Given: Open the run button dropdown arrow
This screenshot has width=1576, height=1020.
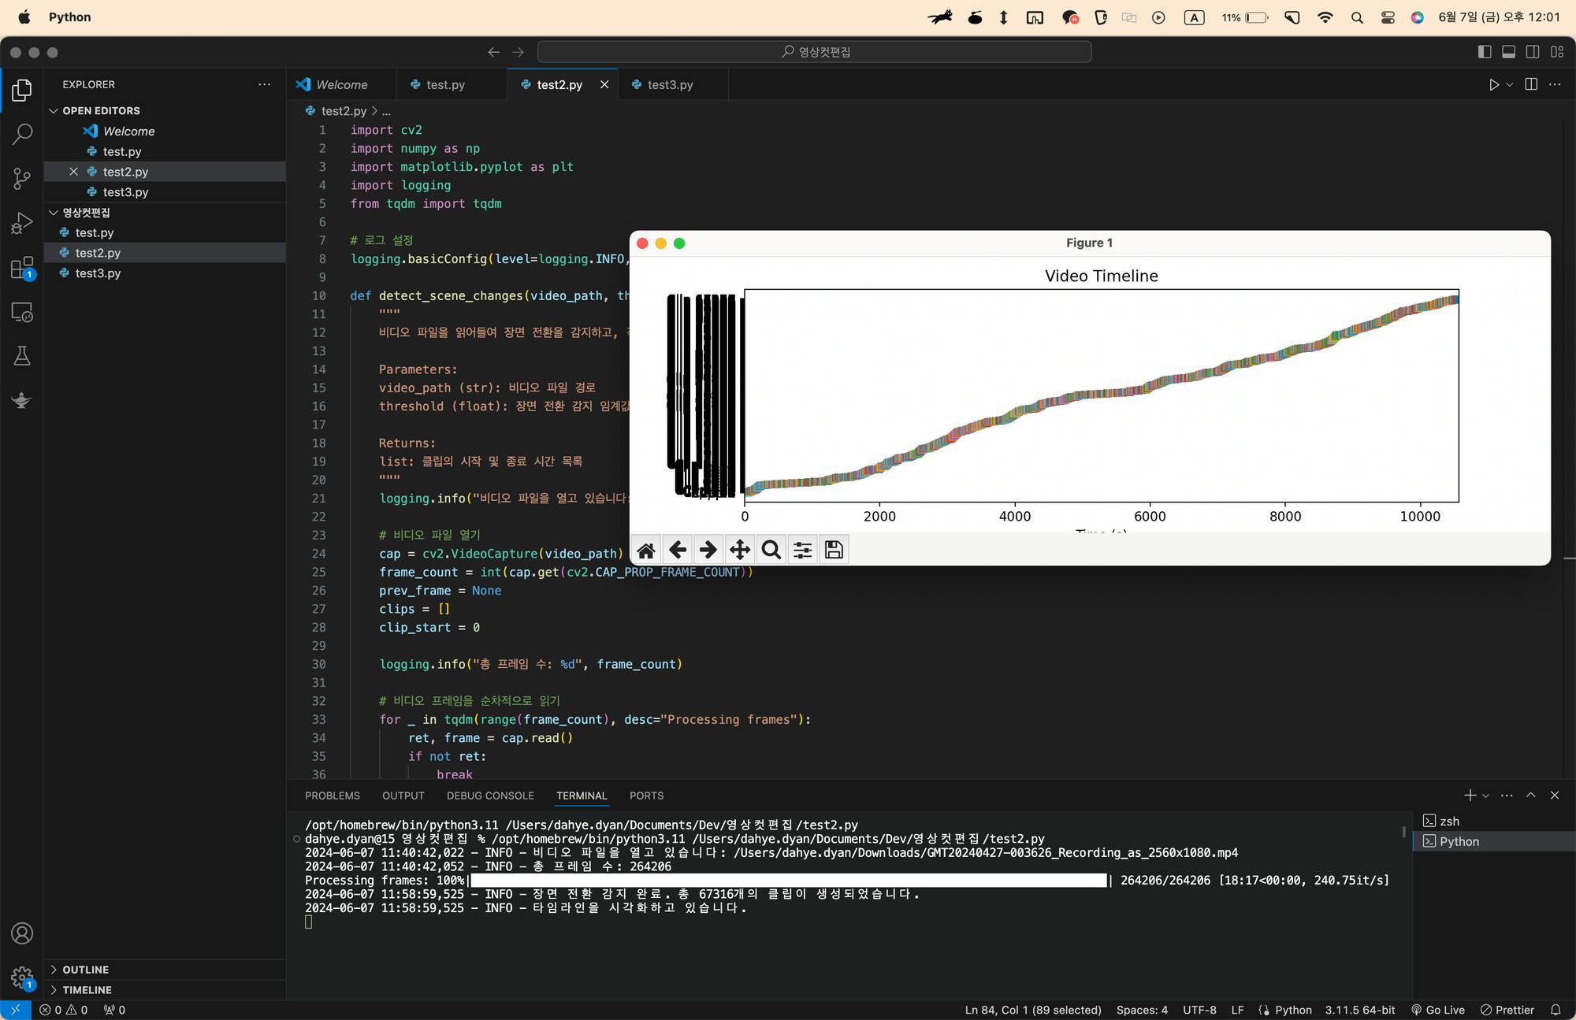Looking at the screenshot, I should pos(1510,85).
